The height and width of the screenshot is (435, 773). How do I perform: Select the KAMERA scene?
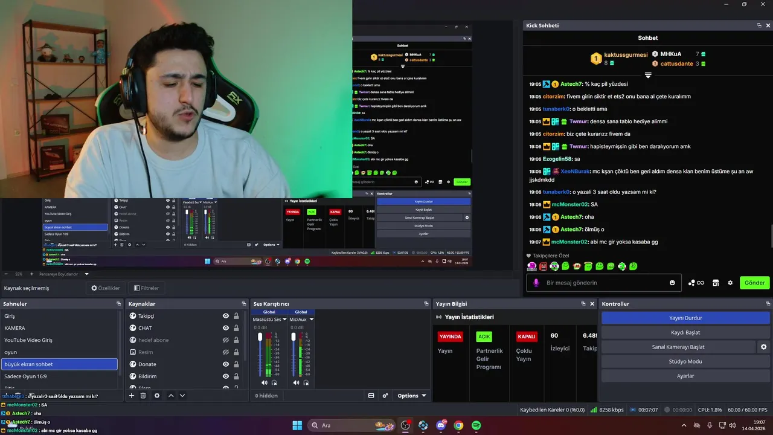(59, 328)
